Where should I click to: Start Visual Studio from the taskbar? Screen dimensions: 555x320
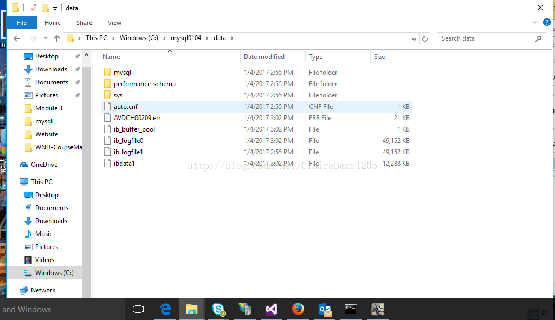(x=271, y=309)
